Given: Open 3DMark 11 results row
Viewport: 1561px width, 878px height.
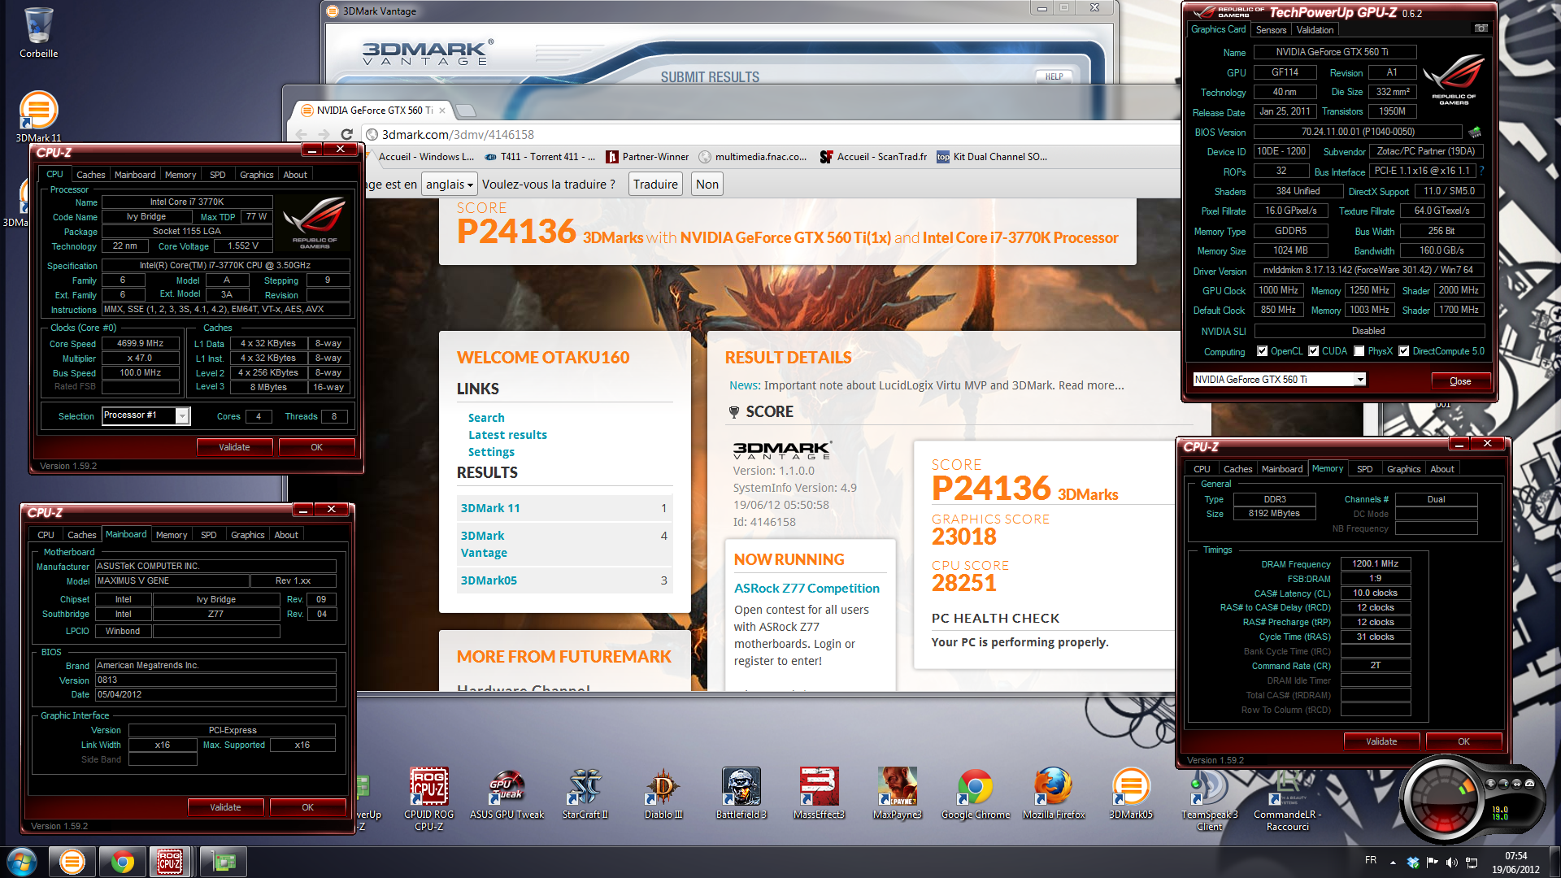Looking at the screenshot, I should click(564, 508).
